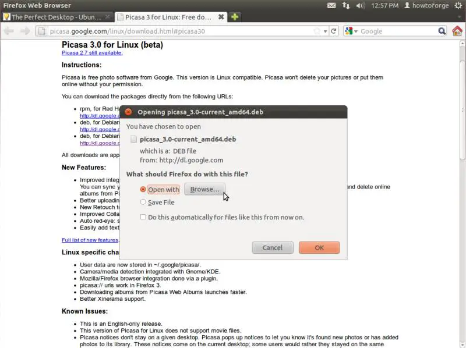Click the line This is an English-only release.
Viewport: 466px width, 348px height.
click(x=121, y=324)
